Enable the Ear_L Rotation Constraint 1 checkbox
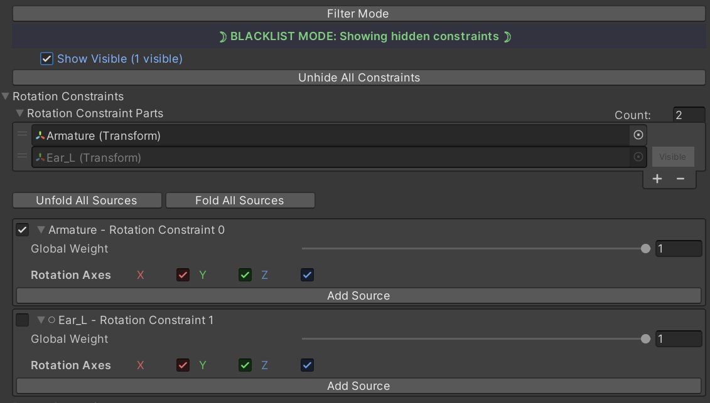 click(x=22, y=320)
